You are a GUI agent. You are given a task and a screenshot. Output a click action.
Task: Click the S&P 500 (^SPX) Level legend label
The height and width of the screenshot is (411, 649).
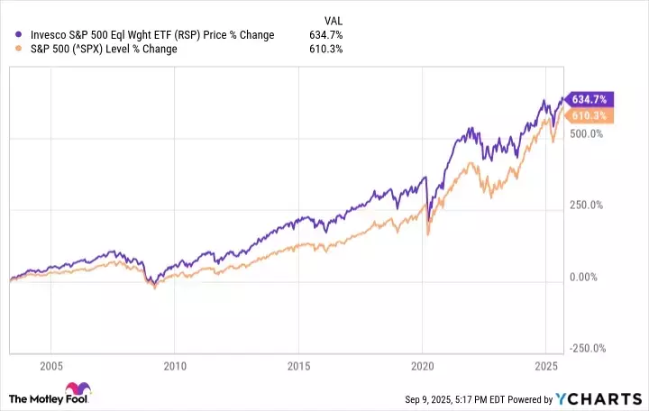click(x=102, y=49)
